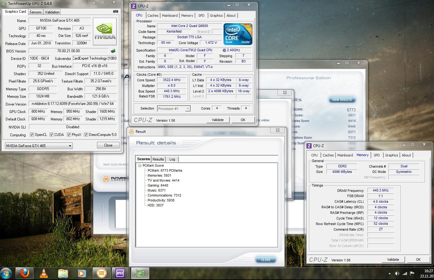Click OK in CPU-Z CPU window
This screenshot has width=434, height=280.
[x=243, y=120]
